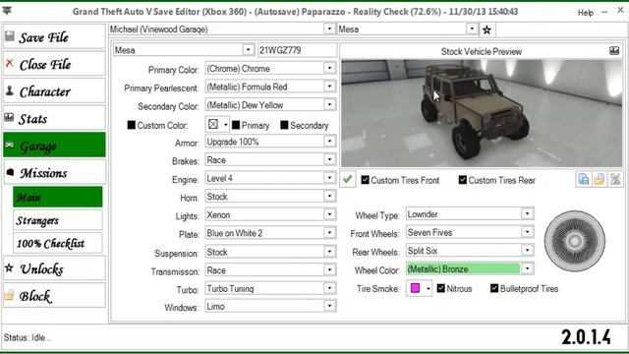The image size is (629, 354).
Task: Uncheck Custom Tires Rear
Action: click(x=463, y=180)
